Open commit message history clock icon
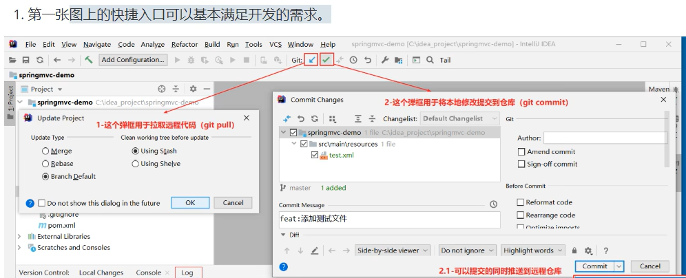Viewport: 686px width, 278px height. click(x=494, y=204)
